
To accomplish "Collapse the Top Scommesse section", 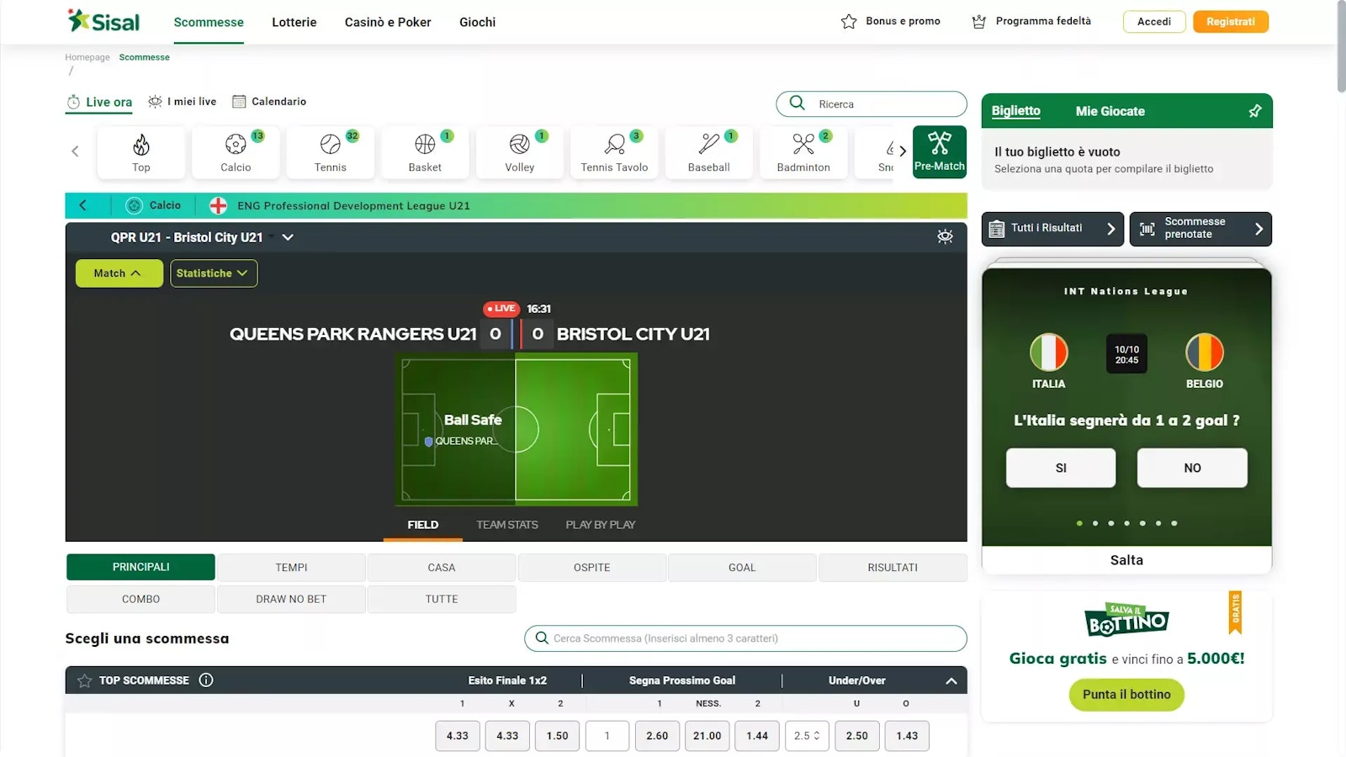I will pyautogui.click(x=951, y=680).
